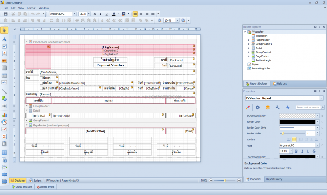
Task: Open the Format menu
Action: pyautogui.click(x=31, y=8)
